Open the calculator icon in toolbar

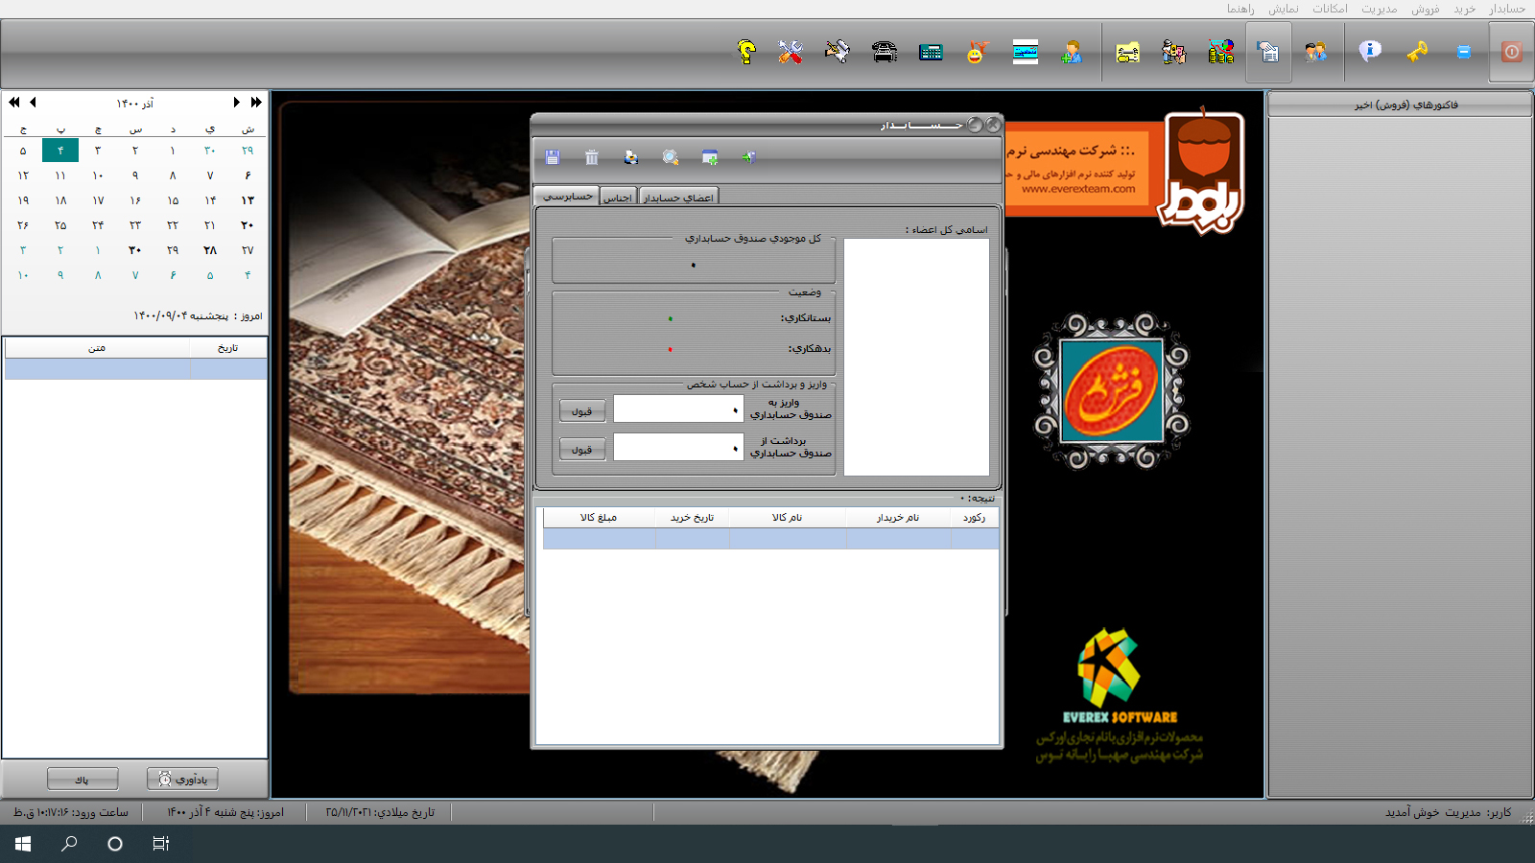point(931,52)
